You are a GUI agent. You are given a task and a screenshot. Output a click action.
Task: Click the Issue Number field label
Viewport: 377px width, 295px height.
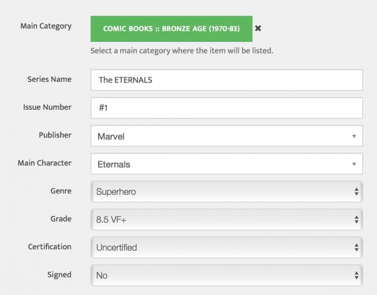click(x=47, y=107)
